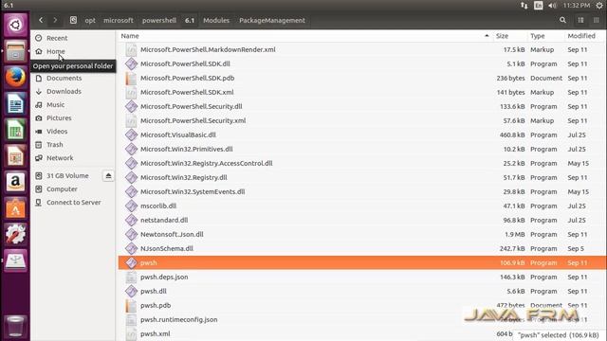607x341 pixels.
Task: Click the mscorlib.dll file icon
Action: click(131, 206)
